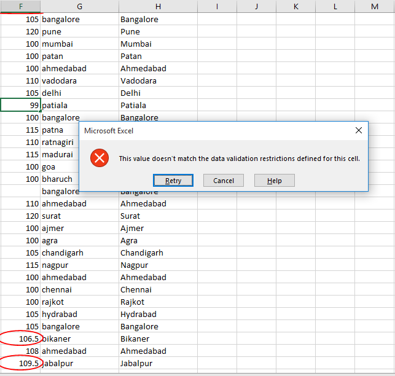Select capitalized 'Surat' cell

[x=158, y=216]
